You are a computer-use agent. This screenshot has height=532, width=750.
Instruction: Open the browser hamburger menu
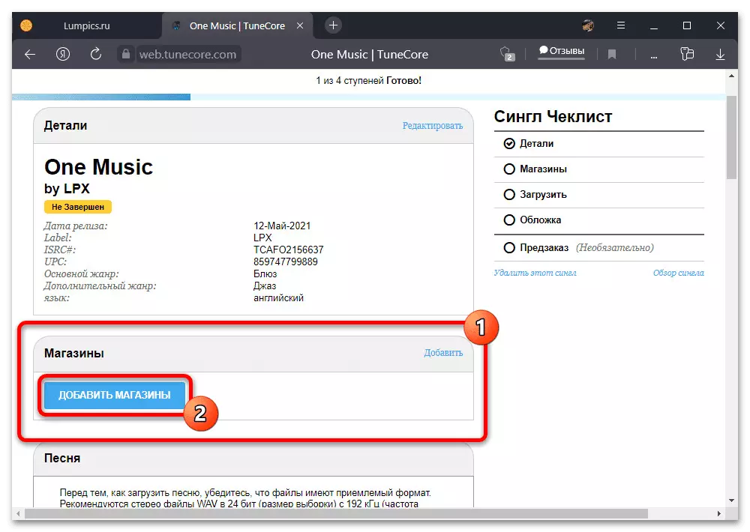coord(621,25)
